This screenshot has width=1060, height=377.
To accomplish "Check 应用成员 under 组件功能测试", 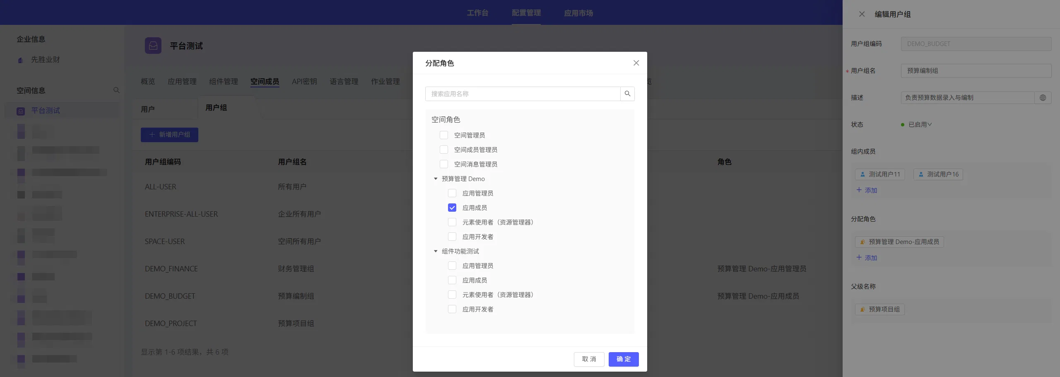I will pos(452,280).
